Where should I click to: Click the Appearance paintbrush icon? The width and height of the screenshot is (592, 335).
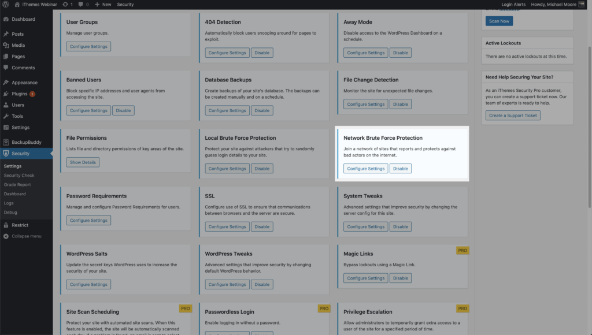[x=6, y=83]
